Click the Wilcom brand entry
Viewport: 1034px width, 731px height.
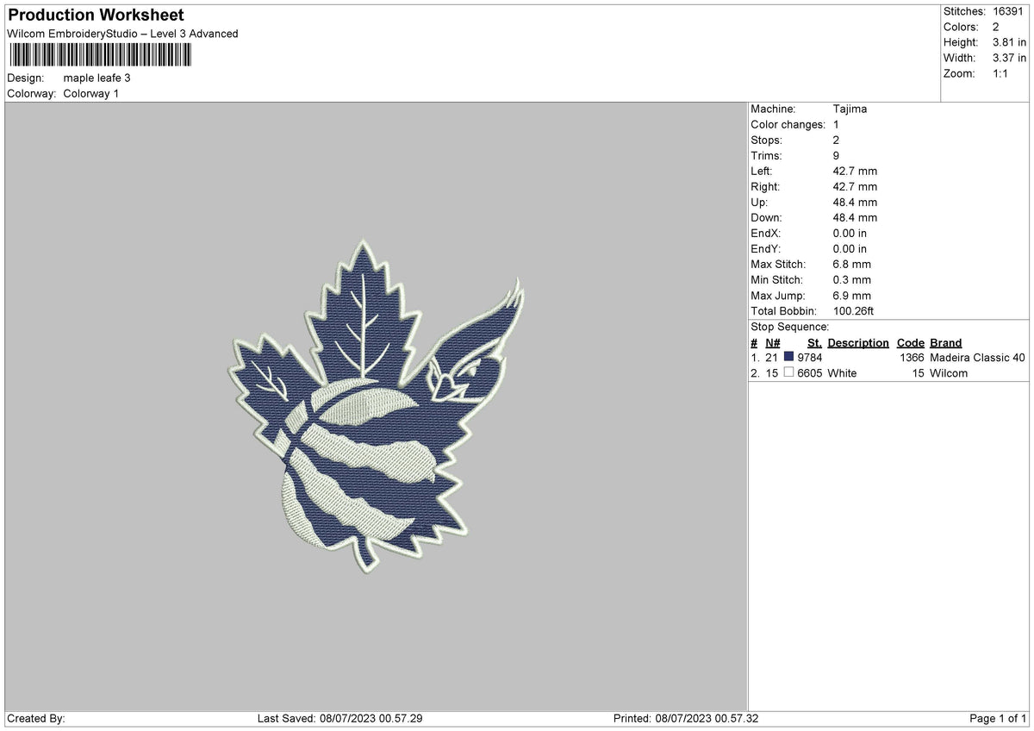[950, 372]
